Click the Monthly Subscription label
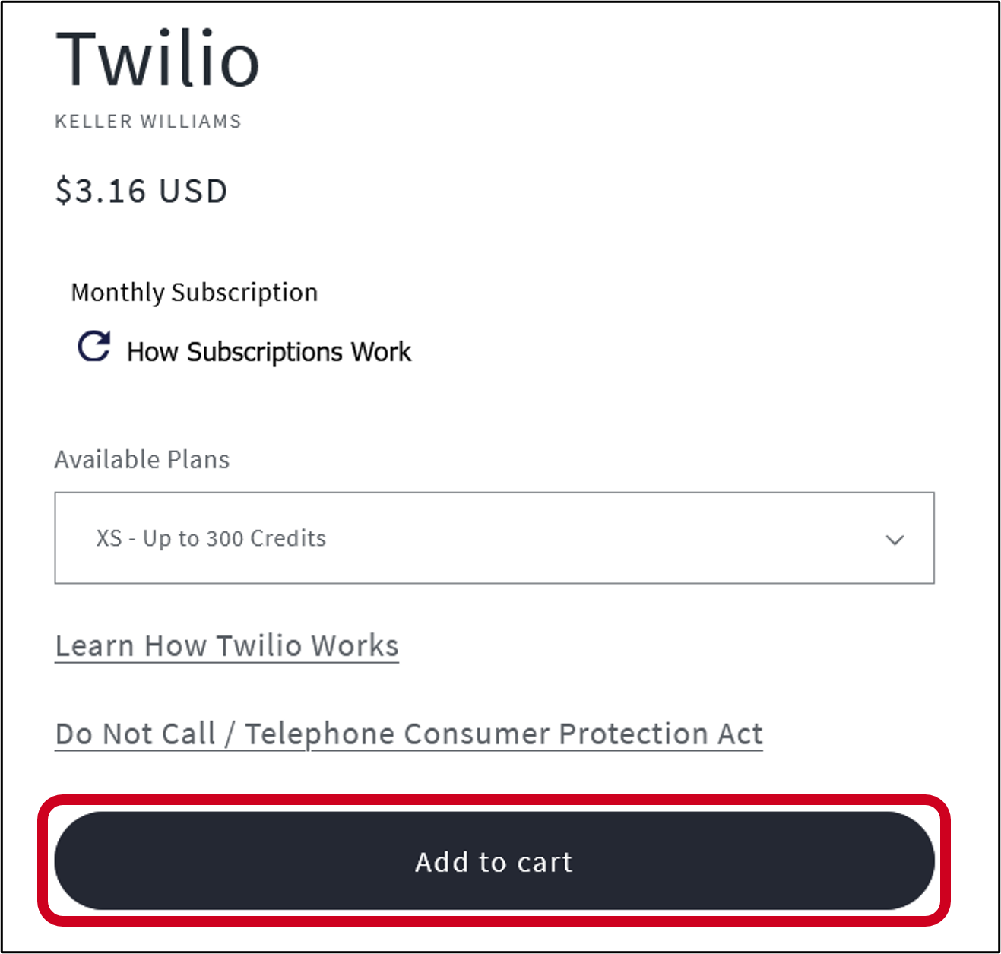The height and width of the screenshot is (954, 1001). coord(194,292)
